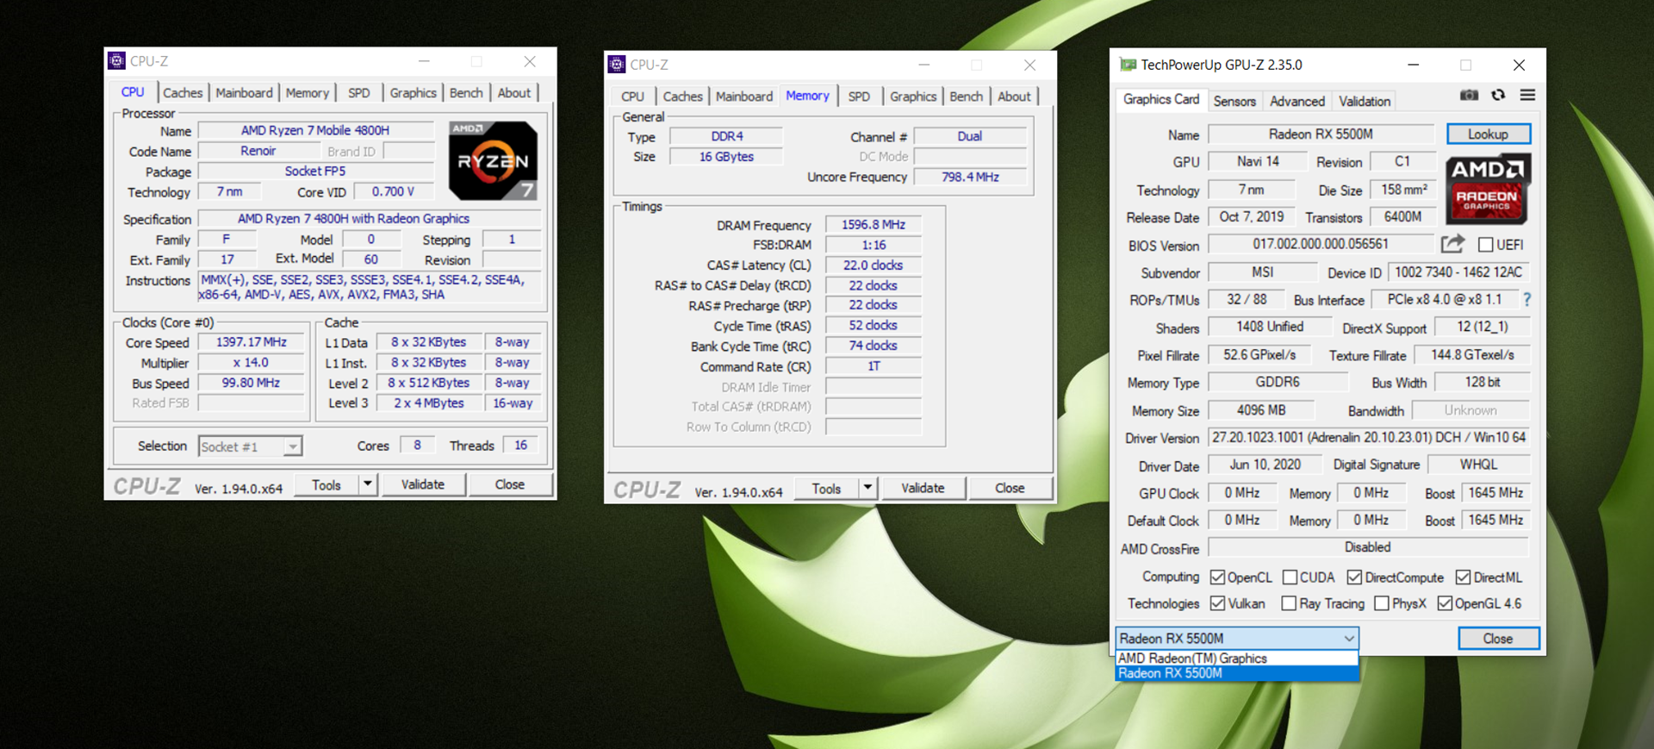Expand Tools arrow in first CPU-Z window
The width and height of the screenshot is (1654, 749).
(x=368, y=484)
